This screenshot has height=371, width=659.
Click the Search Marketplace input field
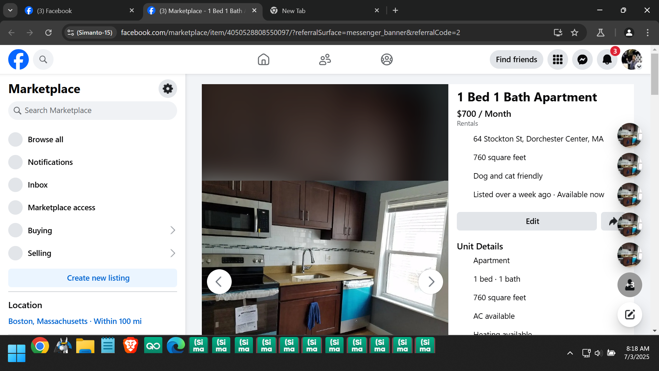[93, 111]
